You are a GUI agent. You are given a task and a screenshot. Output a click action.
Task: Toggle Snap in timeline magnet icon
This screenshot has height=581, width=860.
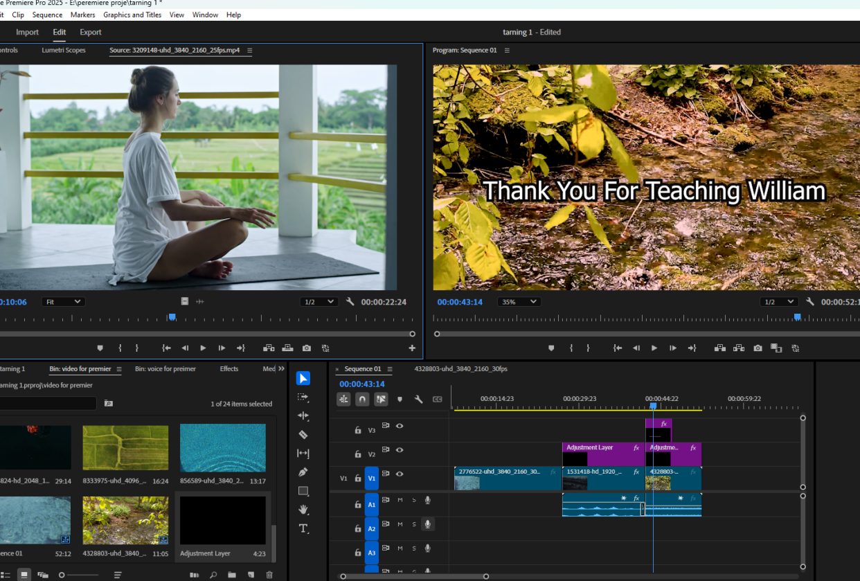pyautogui.click(x=362, y=400)
